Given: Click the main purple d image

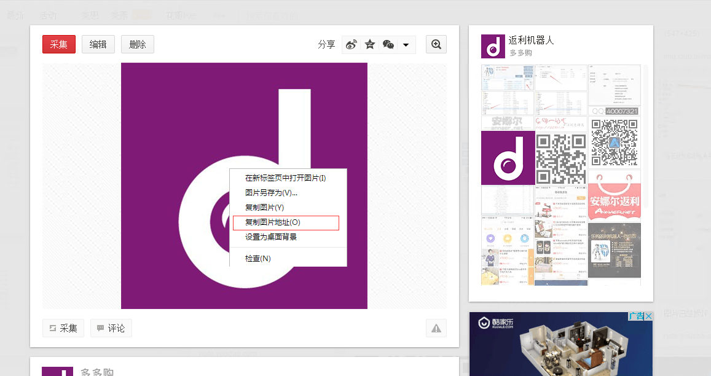Looking at the screenshot, I should point(244,186).
